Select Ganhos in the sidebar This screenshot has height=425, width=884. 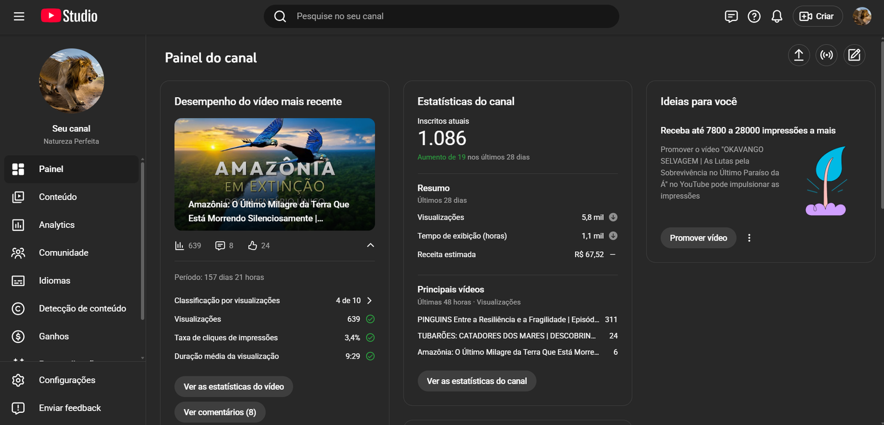click(x=54, y=336)
